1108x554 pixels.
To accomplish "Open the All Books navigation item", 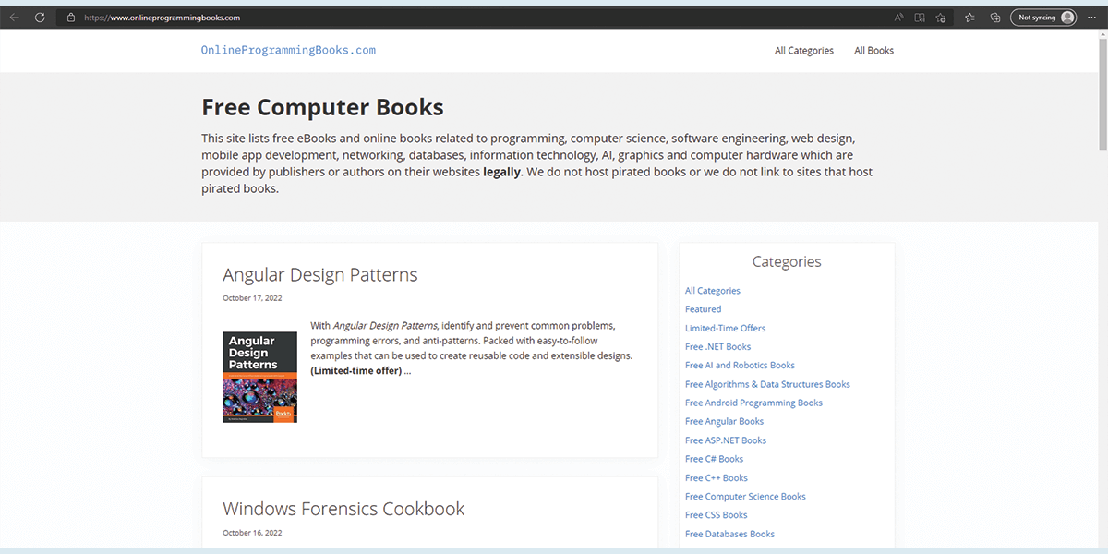I will point(873,50).
